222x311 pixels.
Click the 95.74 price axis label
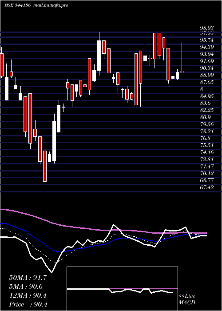(206, 40)
